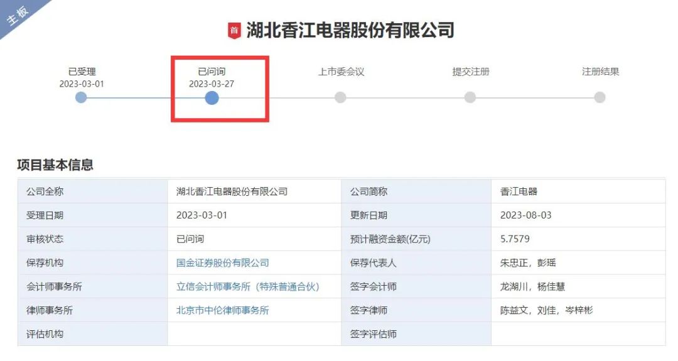Click the date 2023-03-01 under 已受理
The width and height of the screenshot is (678, 361).
coord(82,84)
